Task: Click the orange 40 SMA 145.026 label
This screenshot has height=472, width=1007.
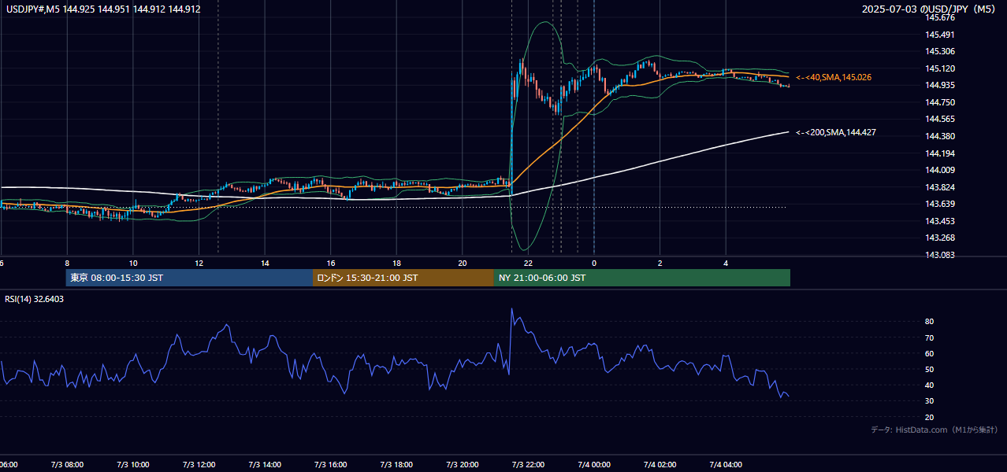Action: tap(834, 77)
